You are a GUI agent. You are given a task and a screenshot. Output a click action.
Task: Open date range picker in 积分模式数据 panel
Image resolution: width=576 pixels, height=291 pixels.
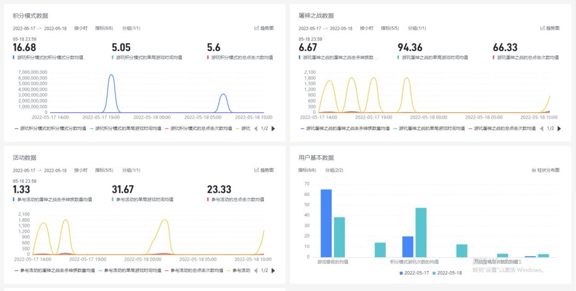(x=39, y=28)
